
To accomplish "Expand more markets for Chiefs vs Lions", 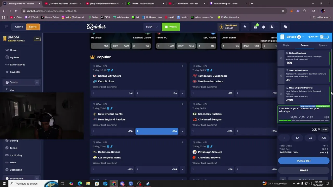I will (x=182, y=93).
